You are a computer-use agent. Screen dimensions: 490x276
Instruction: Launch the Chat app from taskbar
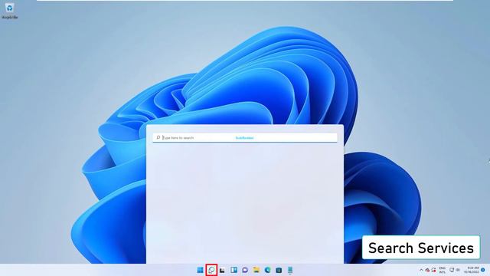click(245, 270)
